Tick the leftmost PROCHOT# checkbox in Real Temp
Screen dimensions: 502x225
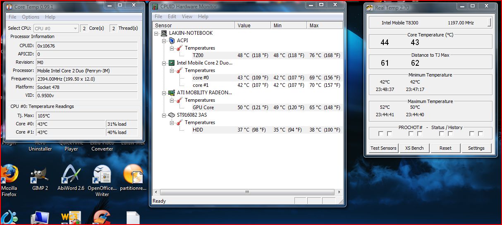[381, 134]
